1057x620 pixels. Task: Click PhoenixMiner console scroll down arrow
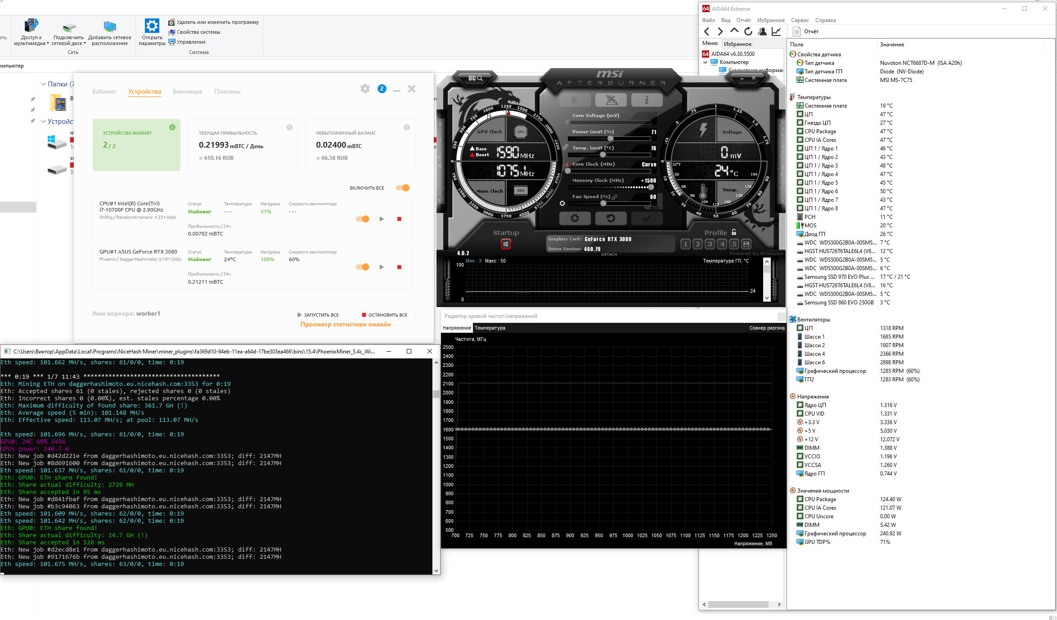[436, 570]
